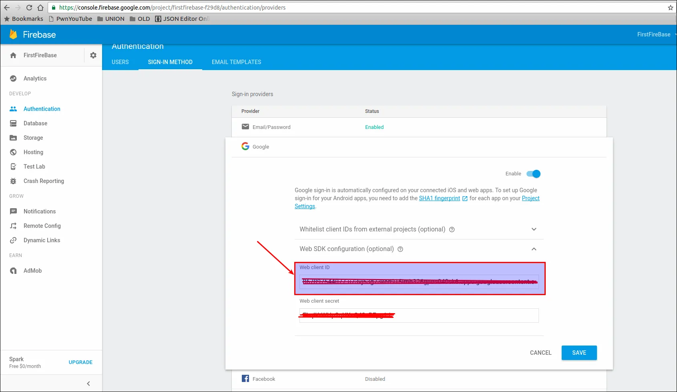Click the browser forward arrow
This screenshot has width=677, height=392.
pyautogui.click(x=18, y=8)
